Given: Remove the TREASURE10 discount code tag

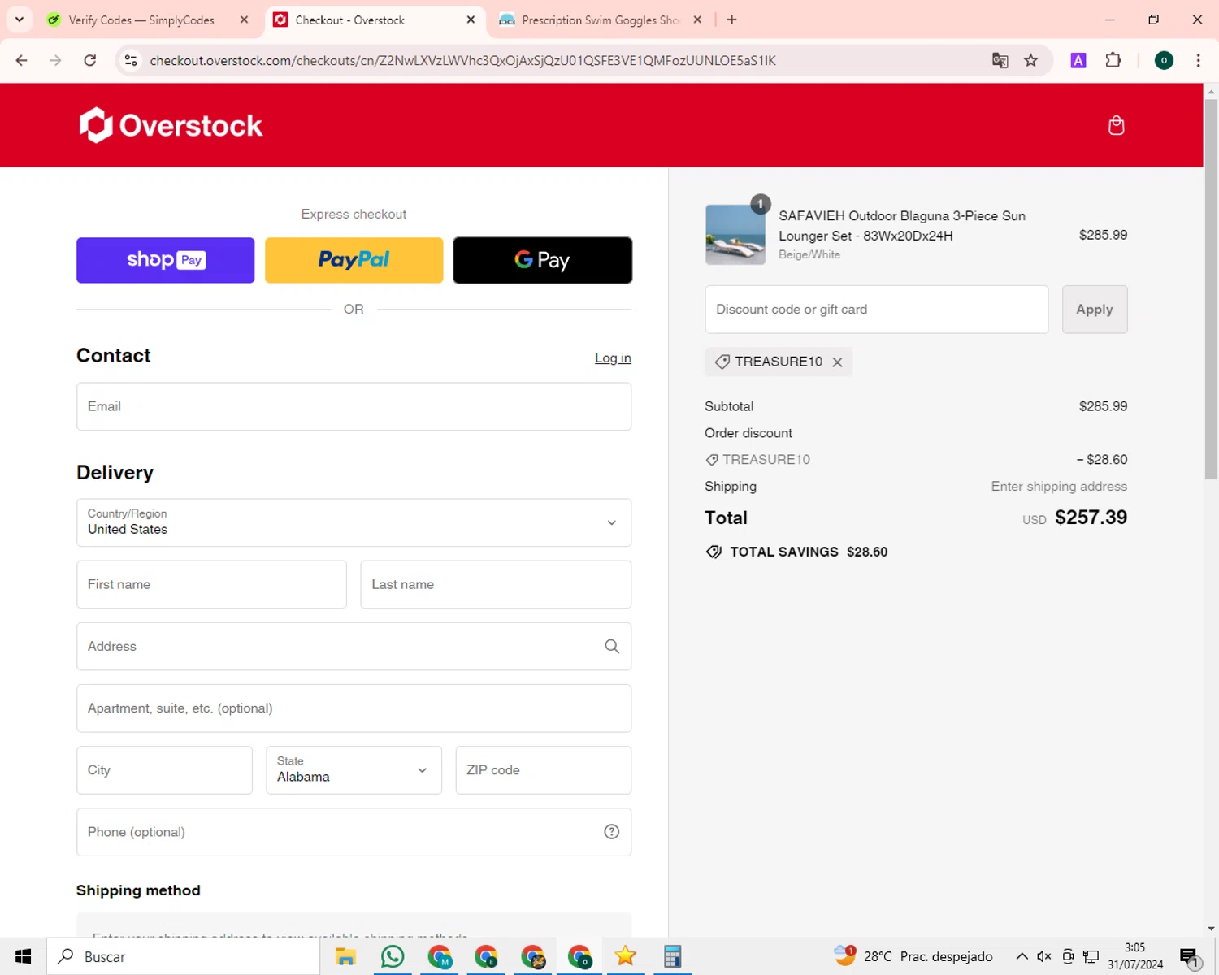Looking at the screenshot, I should click(837, 362).
